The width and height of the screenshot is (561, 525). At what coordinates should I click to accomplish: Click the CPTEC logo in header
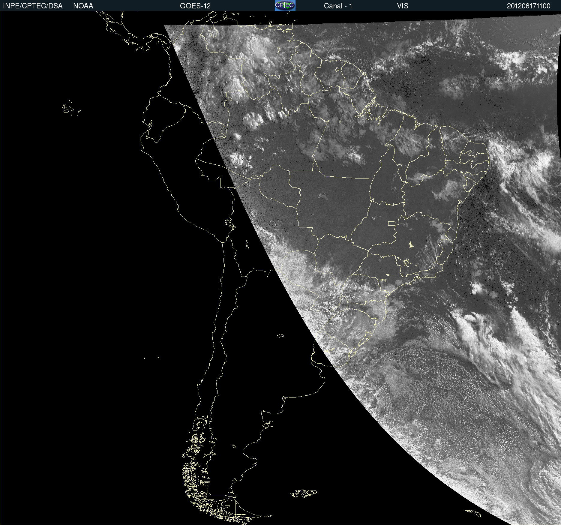coord(285,5)
